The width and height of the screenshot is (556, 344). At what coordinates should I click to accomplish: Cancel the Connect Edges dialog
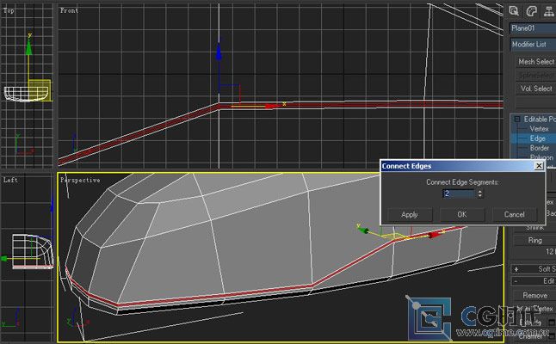coord(514,214)
